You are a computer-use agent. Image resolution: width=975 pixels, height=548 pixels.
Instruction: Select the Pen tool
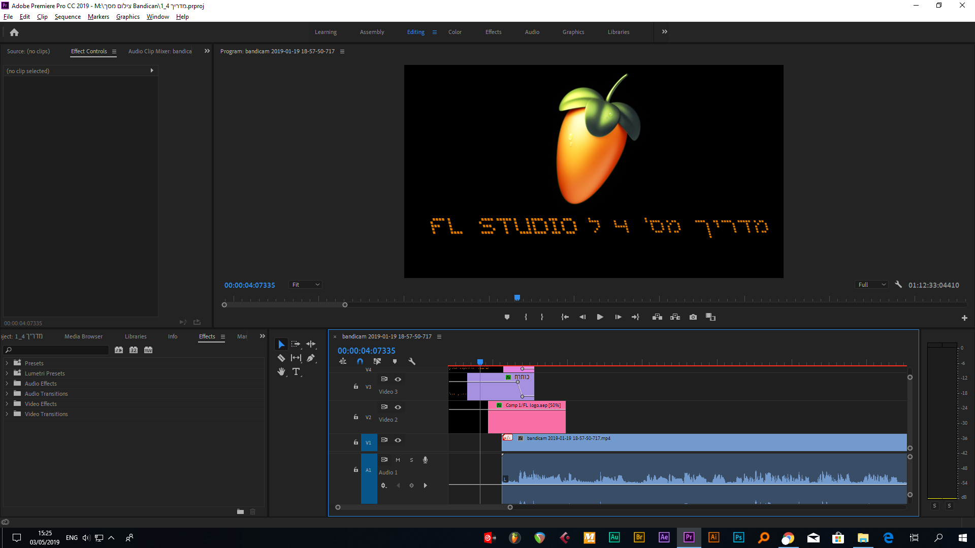click(x=311, y=358)
